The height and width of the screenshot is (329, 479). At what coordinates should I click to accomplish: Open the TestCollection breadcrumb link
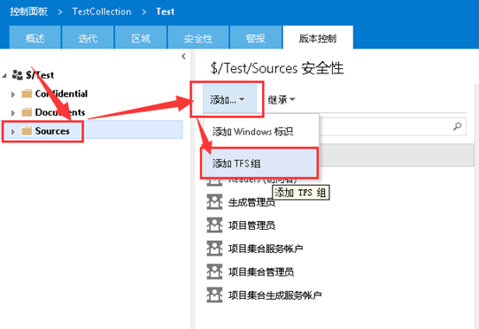(x=101, y=11)
